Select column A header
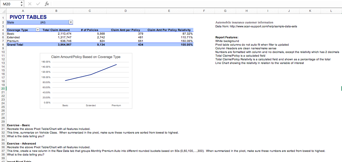Image resolution: width=342 pixels, height=162 pixels. point(23,11)
